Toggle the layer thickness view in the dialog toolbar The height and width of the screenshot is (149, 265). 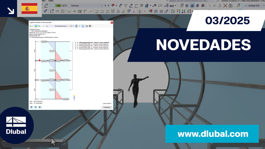coord(76,26)
